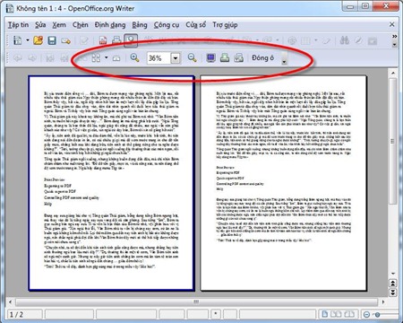Click the zoom in magnifier icon
The image size is (403, 323).
click(134, 57)
